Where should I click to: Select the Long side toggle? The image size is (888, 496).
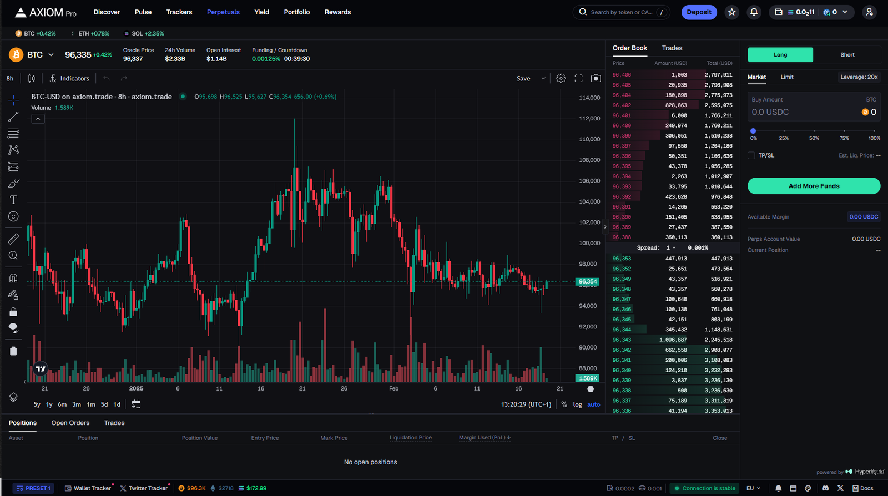pos(780,54)
